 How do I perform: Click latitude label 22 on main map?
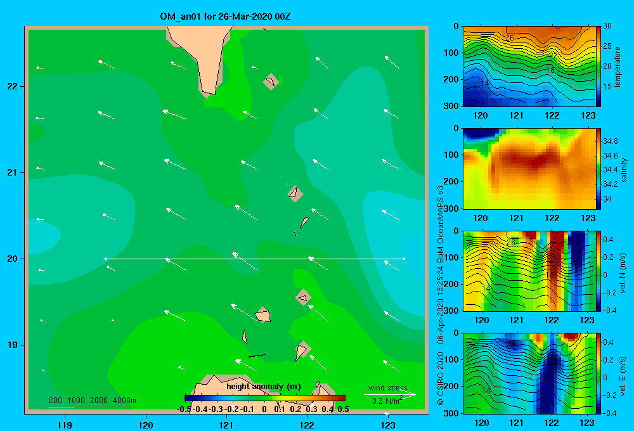pyautogui.click(x=13, y=87)
